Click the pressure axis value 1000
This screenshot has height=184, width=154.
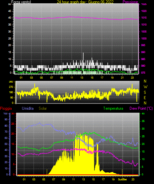(x=144, y=38)
